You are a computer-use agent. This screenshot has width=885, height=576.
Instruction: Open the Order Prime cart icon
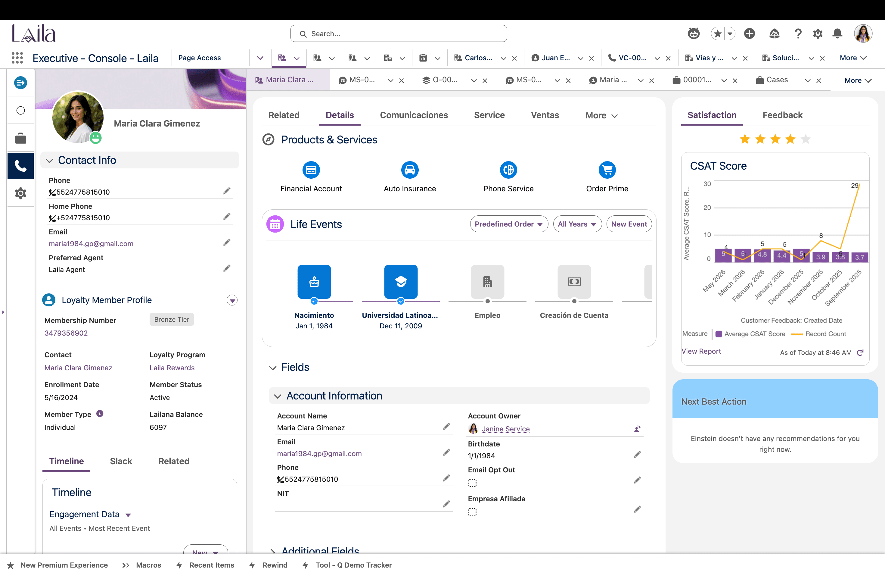(x=607, y=170)
